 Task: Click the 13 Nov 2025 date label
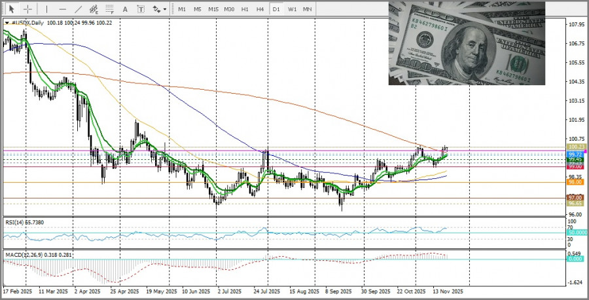coord(448,291)
